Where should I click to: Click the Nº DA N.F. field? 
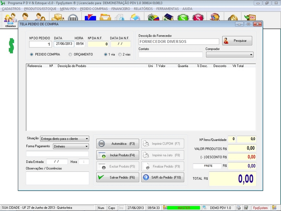98,44
